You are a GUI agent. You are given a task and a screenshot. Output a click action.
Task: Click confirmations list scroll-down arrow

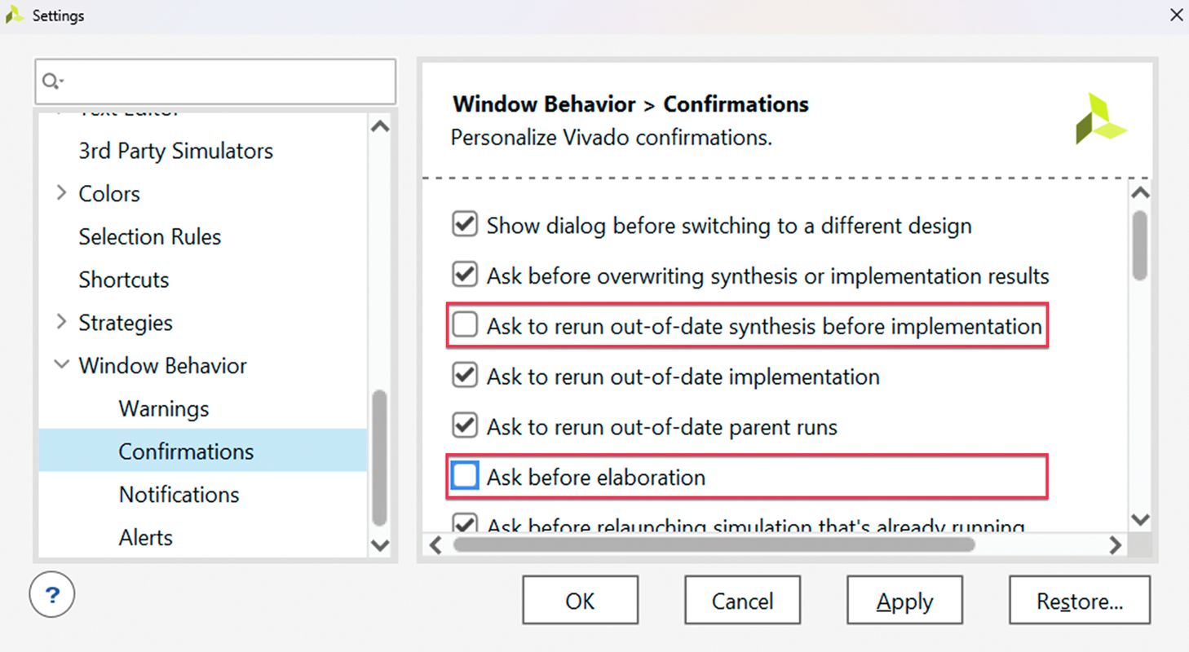(1141, 519)
